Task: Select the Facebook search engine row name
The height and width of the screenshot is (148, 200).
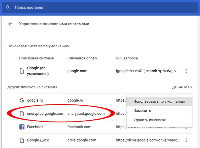Action: pos(35,127)
